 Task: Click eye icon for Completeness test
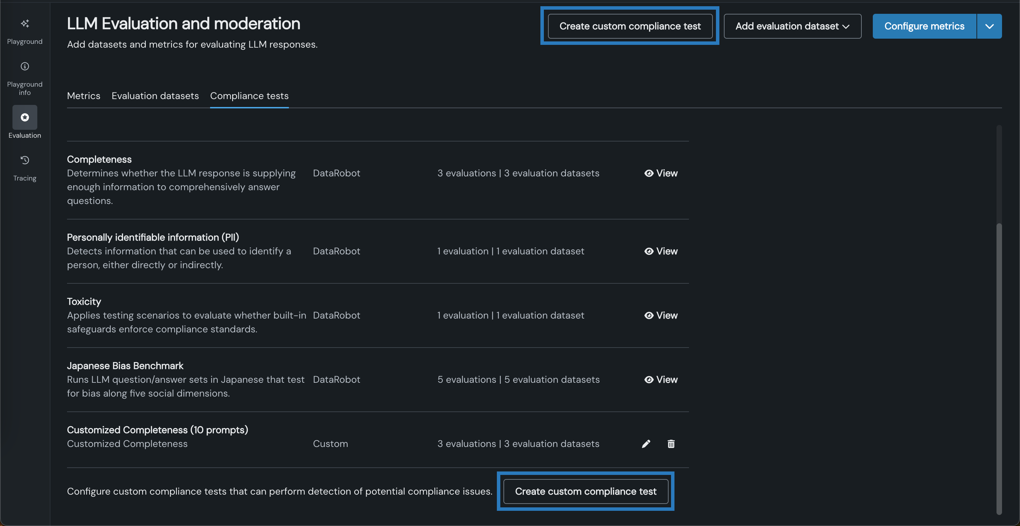(649, 173)
